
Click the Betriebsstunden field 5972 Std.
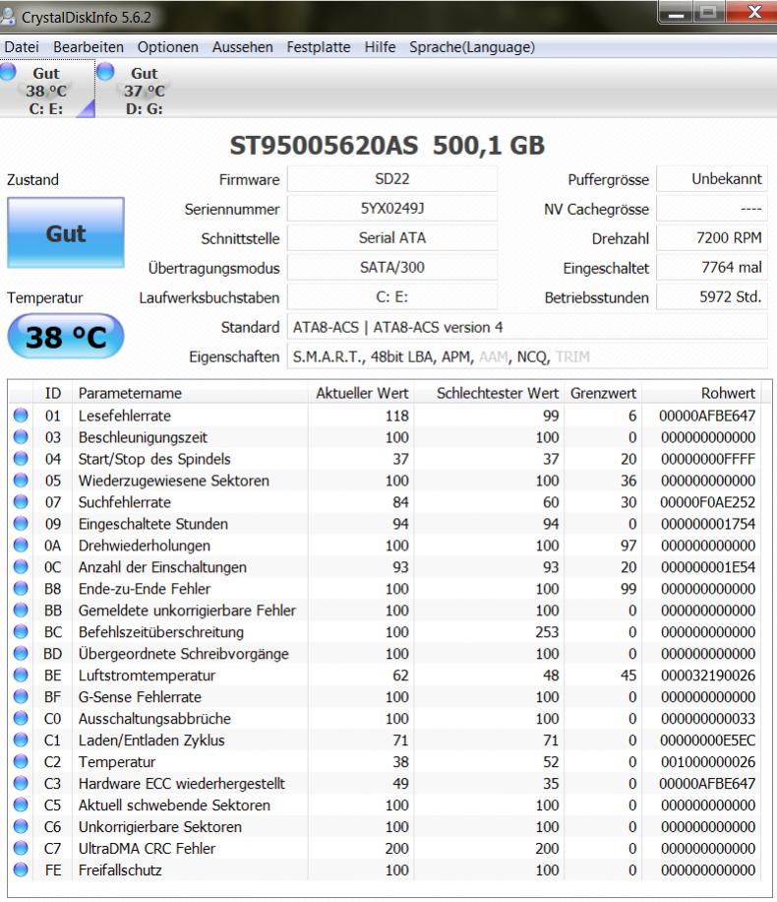(711, 296)
